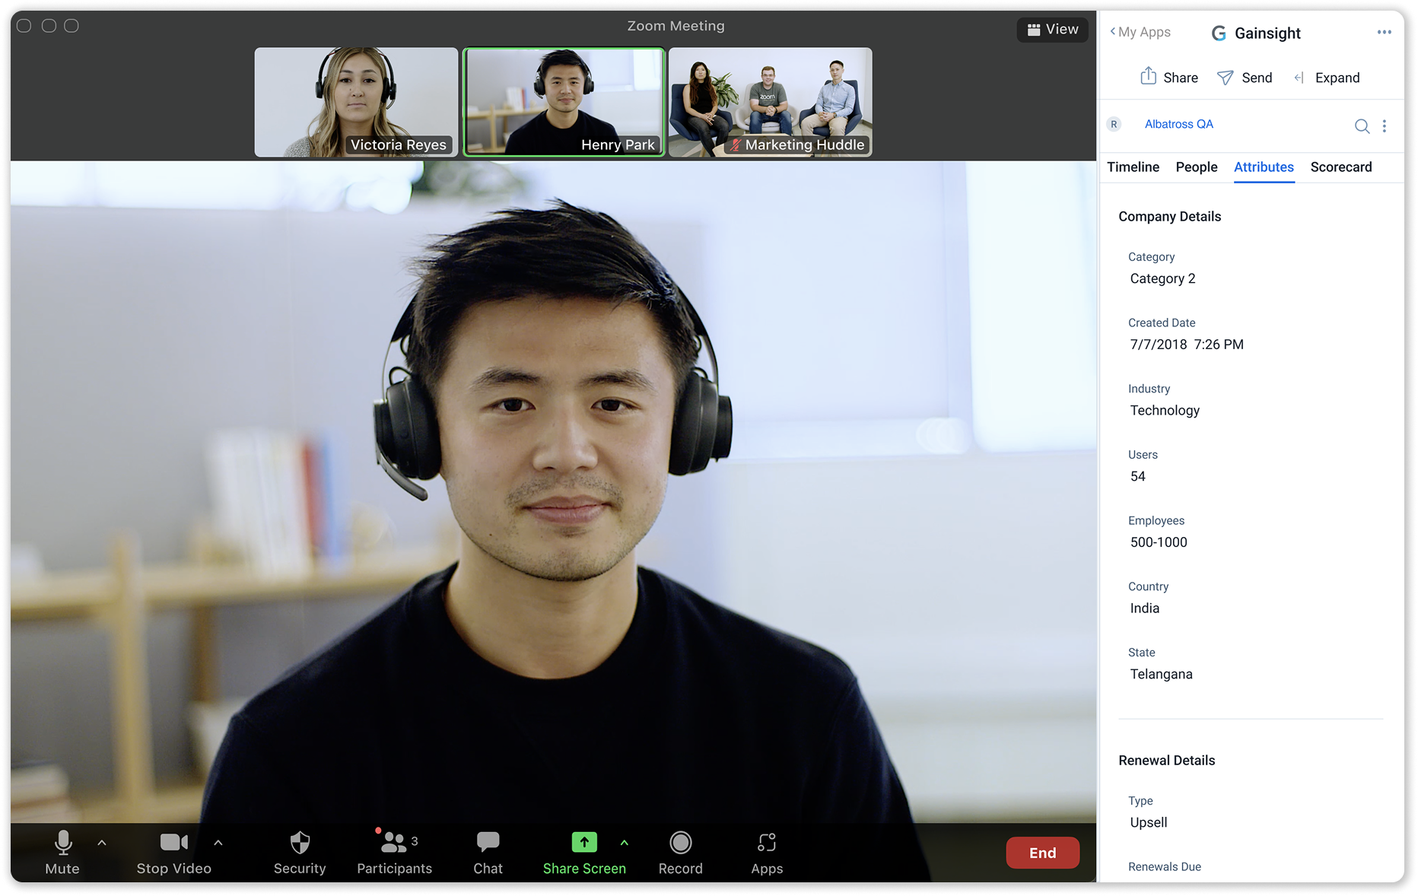The width and height of the screenshot is (1418, 896).
Task: Open Albatross QA company link
Action: pos(1178,124)
